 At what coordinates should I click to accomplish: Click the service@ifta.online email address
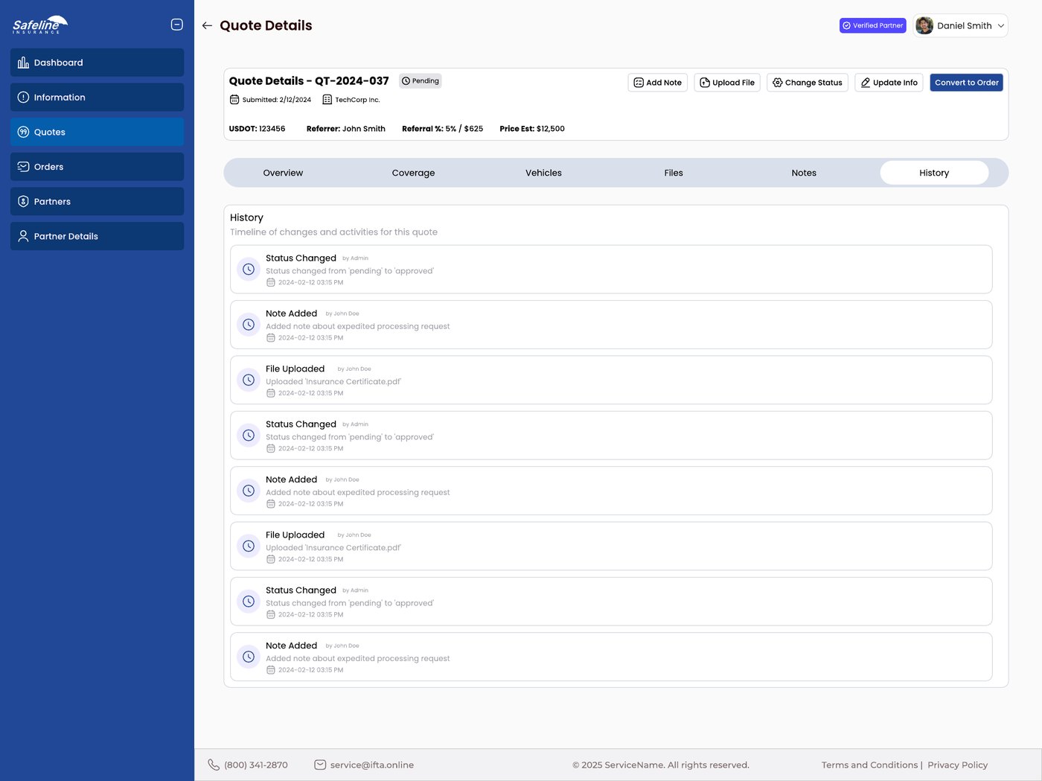[372, 765]
